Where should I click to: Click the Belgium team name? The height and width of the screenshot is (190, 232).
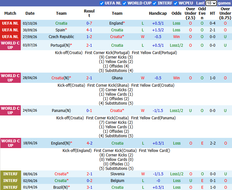coord(118,181)
